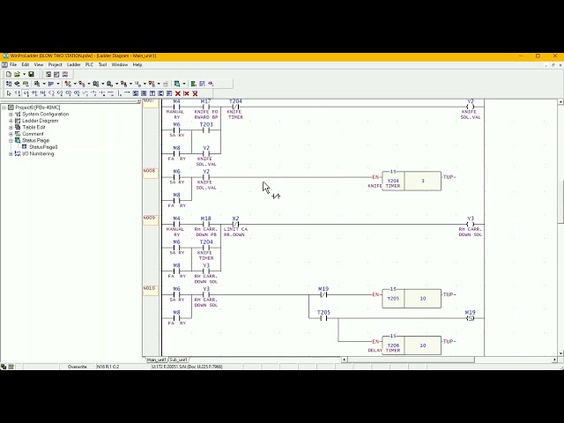Image resolution: width=564 pixels, height=423 pixels.
Task: Collapse the Project0 tree root
Action: coord(4,108)
